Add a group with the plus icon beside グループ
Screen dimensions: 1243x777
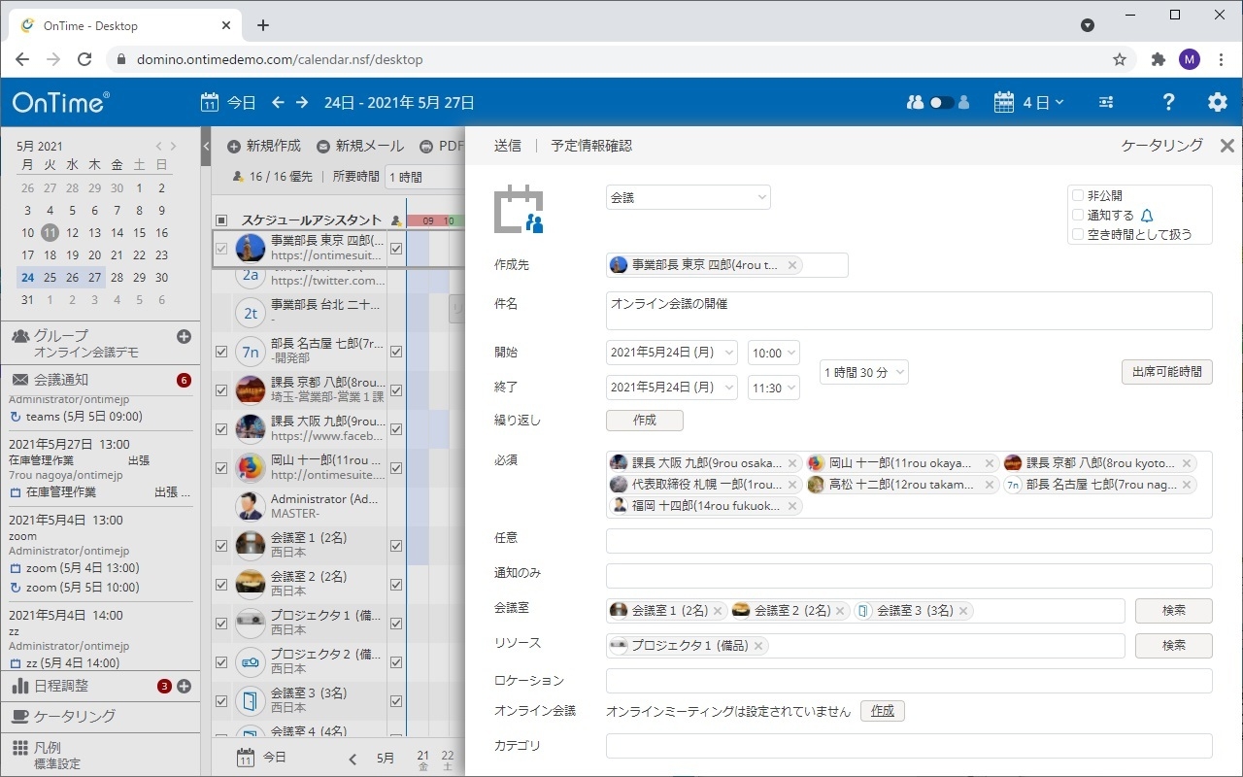(x=182, y=335)
